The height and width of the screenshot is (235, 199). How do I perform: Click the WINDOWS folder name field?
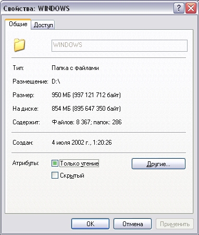pos(119,45)
